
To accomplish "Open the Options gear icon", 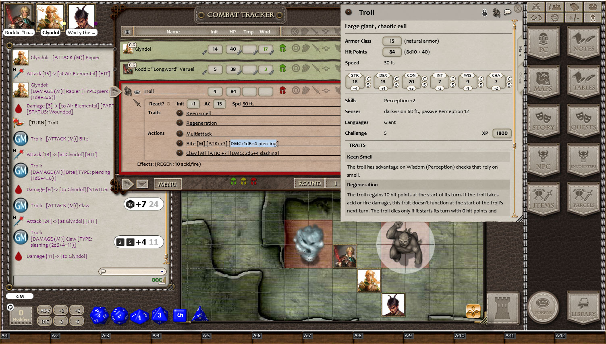I will coord(555,17).
